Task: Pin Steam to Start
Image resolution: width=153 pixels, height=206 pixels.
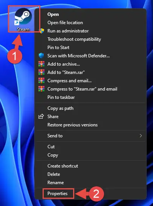Action: [91, 48]
